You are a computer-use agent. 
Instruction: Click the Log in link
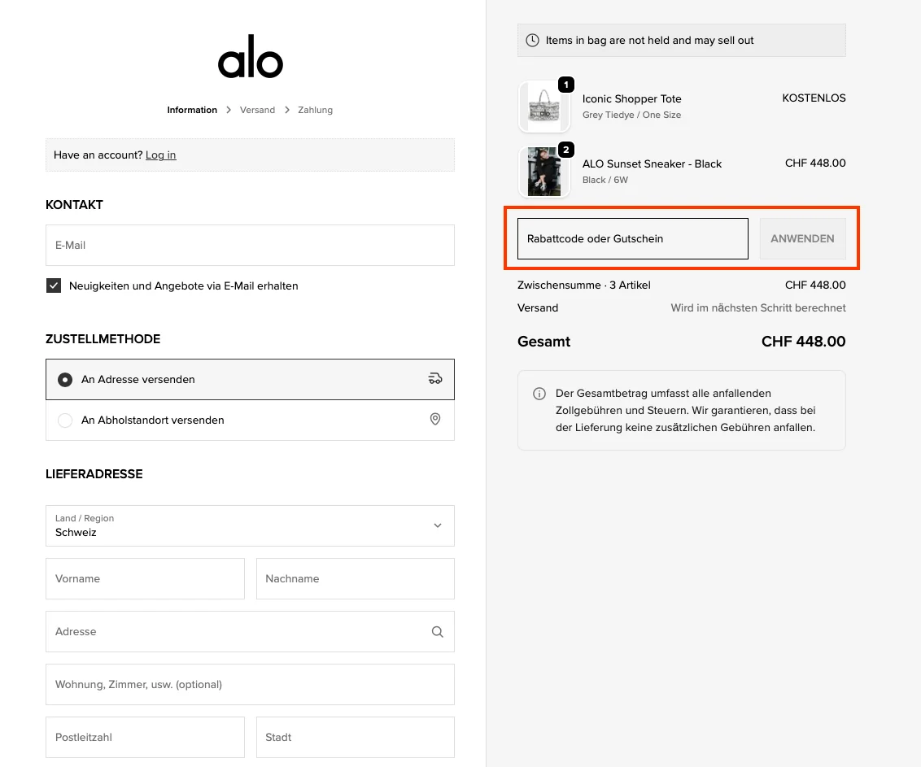tap(160, 155)
